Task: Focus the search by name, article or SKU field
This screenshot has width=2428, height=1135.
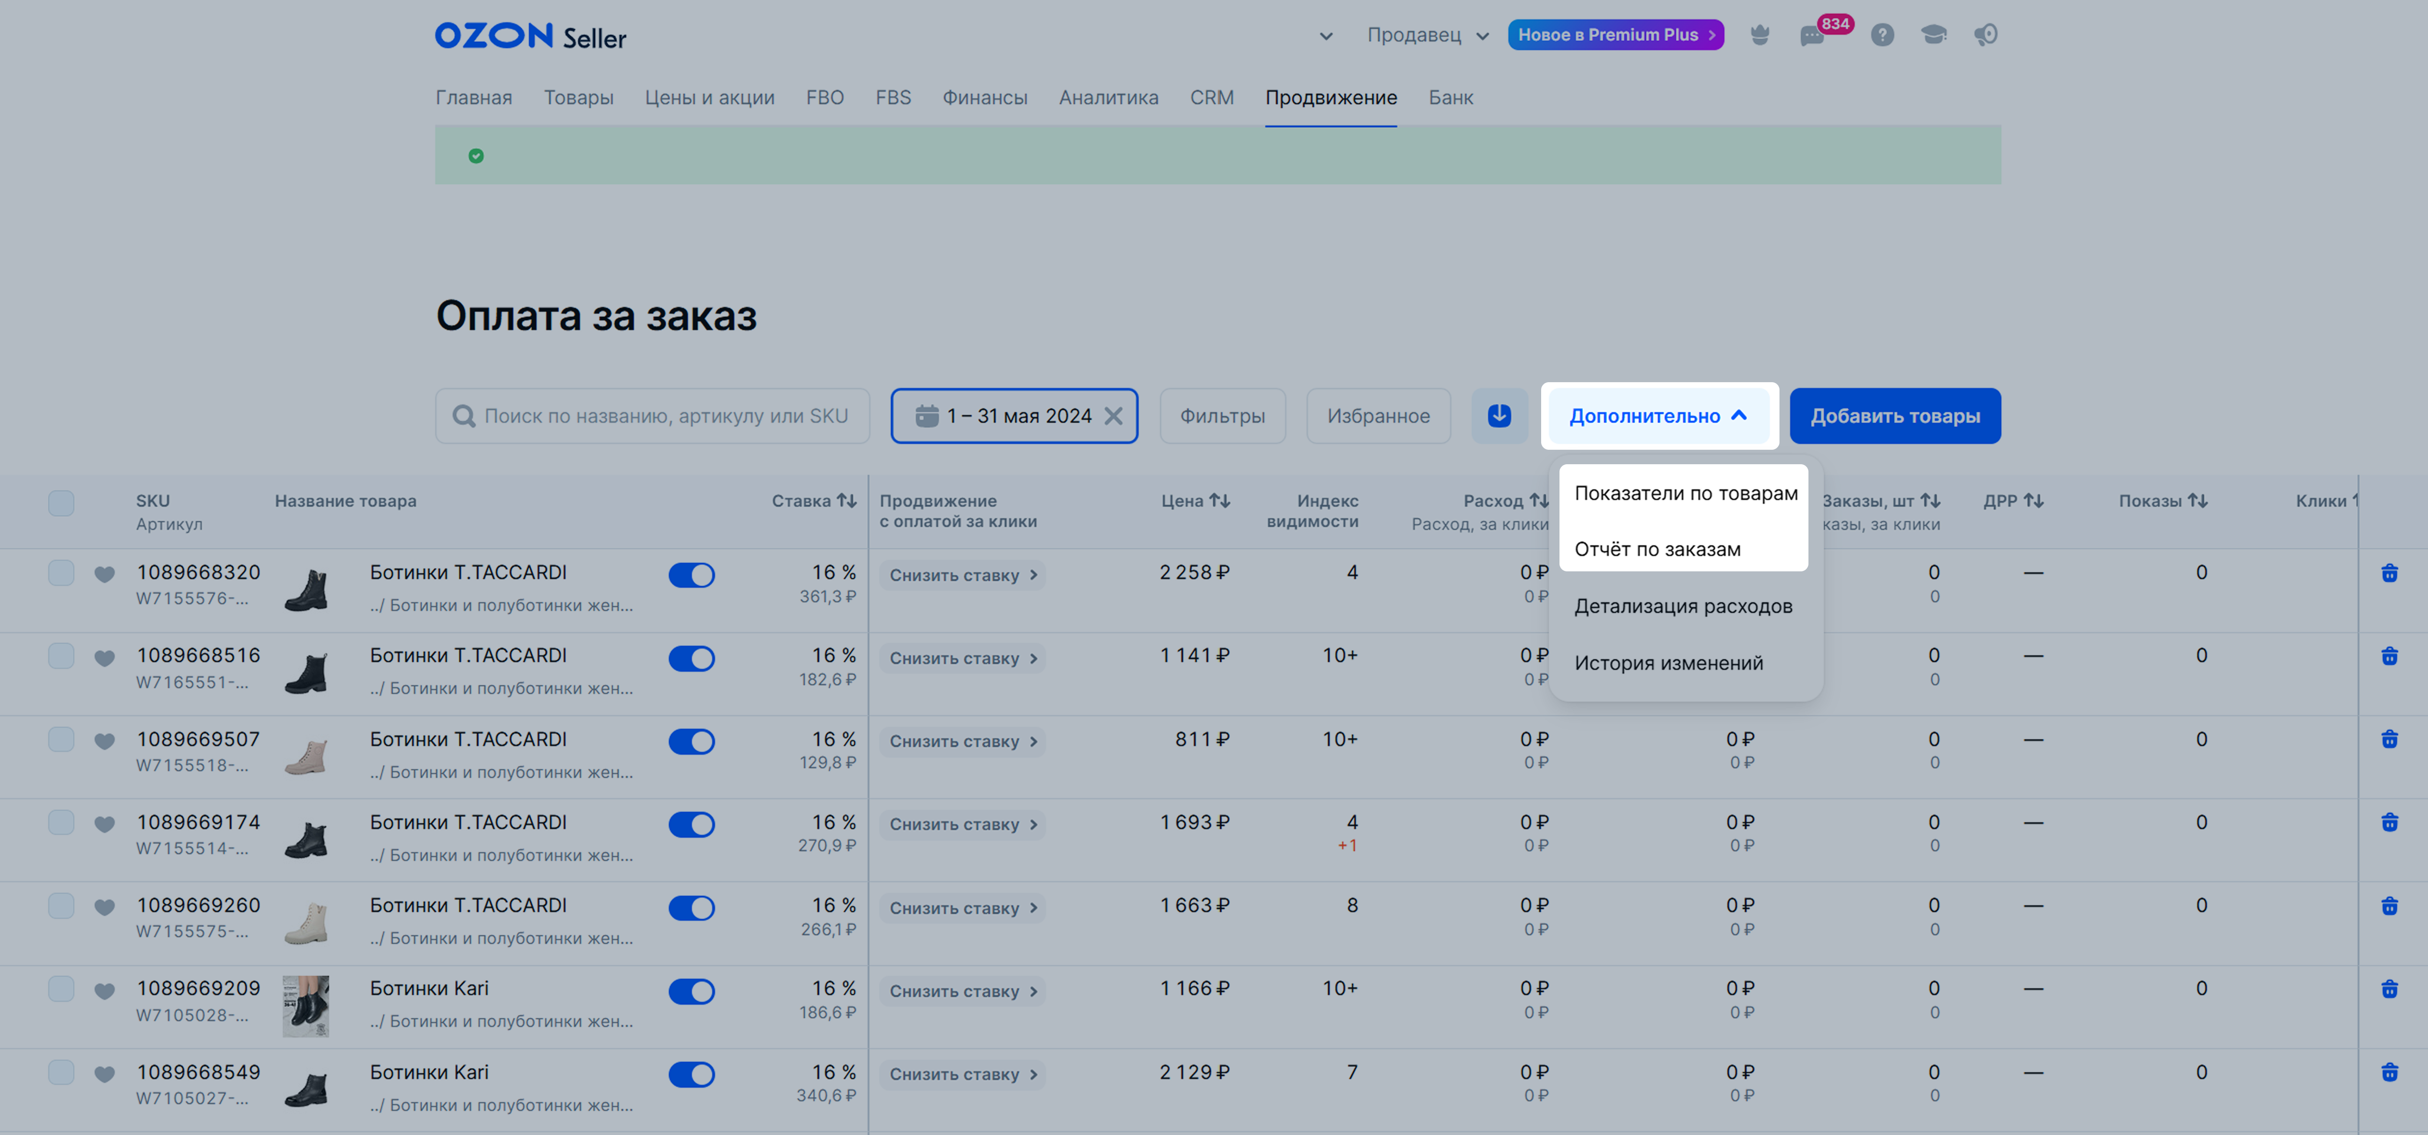Action: 652,415
